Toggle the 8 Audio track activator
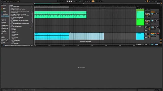The width and height of the screenshot is (163, 91). (x=153, y=33)
